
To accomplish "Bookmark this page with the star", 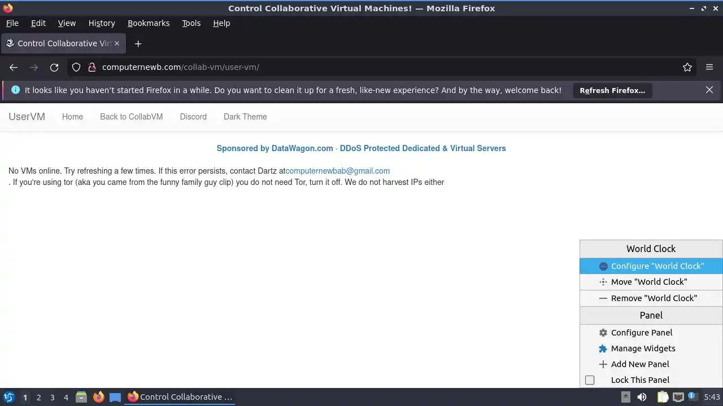I will pos(687,67).
